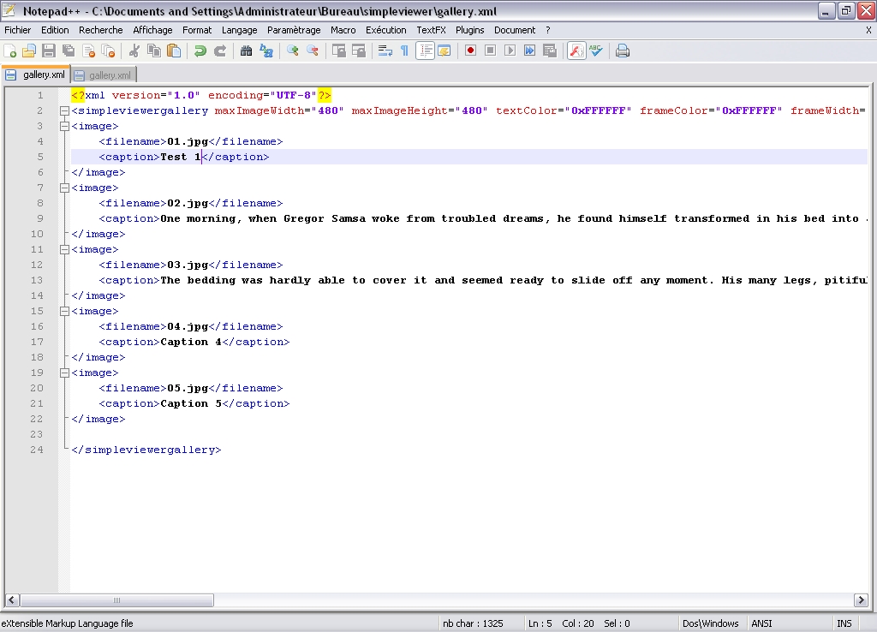
Task: Toggle show all characters pilcrow button
Action: [x=404, y=51]
